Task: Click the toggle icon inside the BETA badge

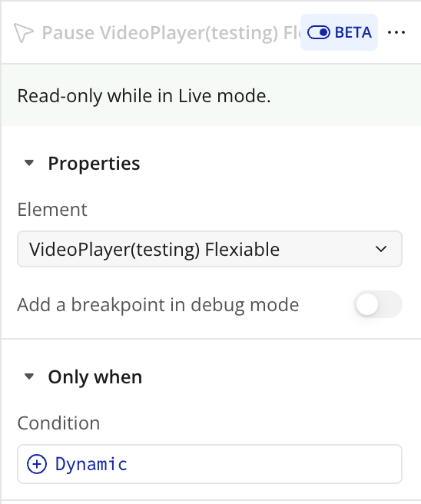Action: [x=318, y=32]
